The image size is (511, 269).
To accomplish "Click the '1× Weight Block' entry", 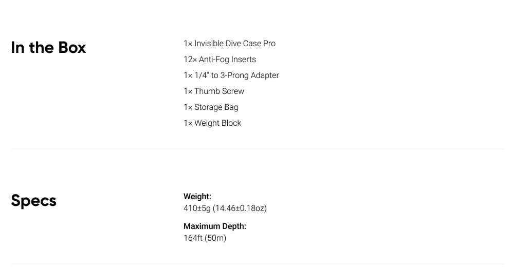I will [x=212, y=123].
